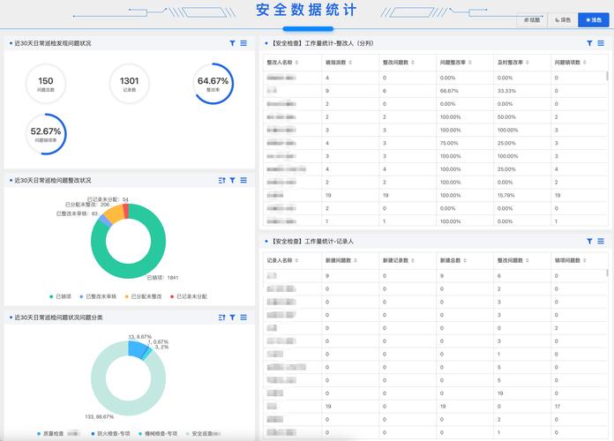Image resolution: width=614 pixels, height=441 pixels.
Task: Switch to 炫酷 theme
Action: (x=531, y=19)
